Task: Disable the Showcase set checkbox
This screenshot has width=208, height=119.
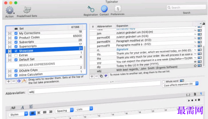Action: 16,51
